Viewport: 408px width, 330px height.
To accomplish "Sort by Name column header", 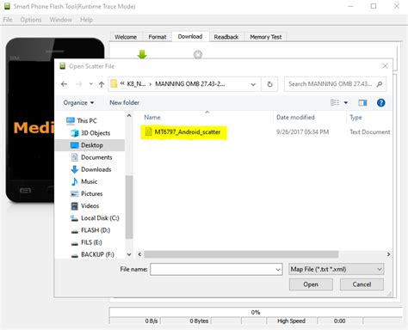I will coord(152,118).
